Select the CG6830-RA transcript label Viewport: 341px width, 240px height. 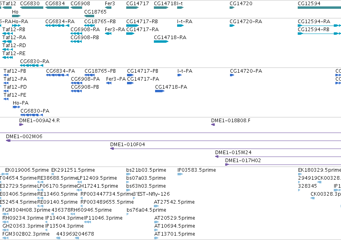point(34,61)
